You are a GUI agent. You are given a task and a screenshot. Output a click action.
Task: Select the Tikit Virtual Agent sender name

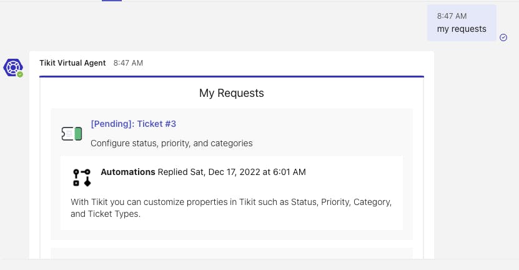pos(72,63)
